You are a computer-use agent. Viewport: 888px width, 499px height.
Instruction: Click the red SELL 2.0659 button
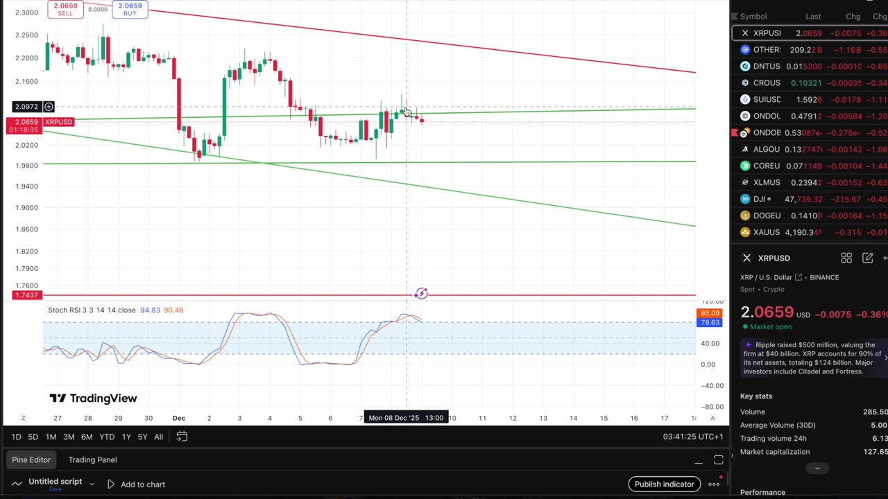coord(65,9)
